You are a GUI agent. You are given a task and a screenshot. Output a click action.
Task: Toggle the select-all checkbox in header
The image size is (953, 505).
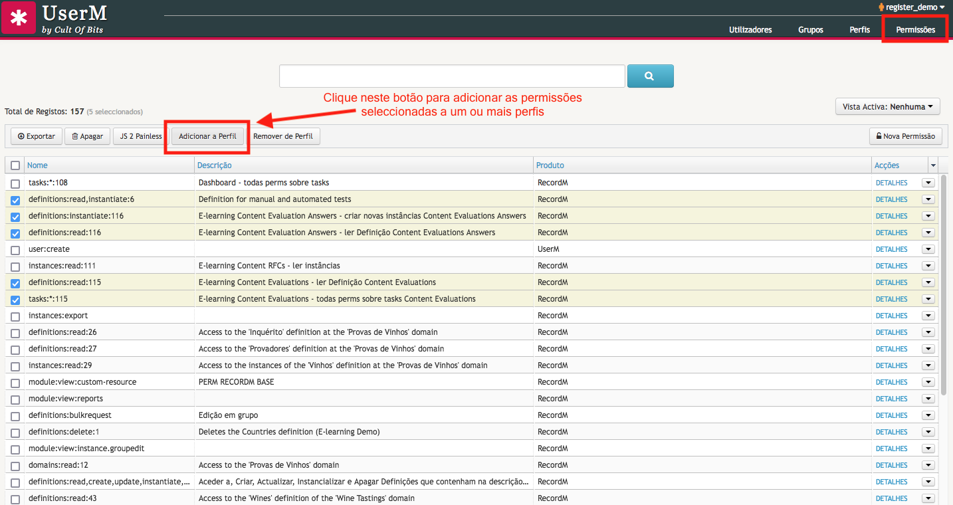coord(15,165)
